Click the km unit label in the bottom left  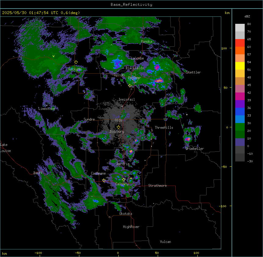pyautogui.click(x=5, y=253)
